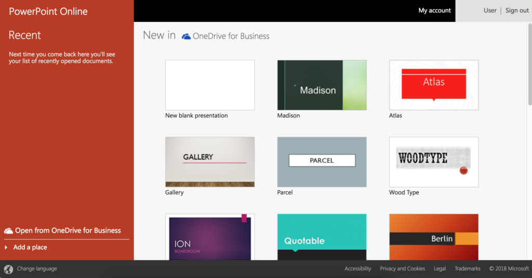Choose the Madison template thumbnail

(x=322, y=85)
